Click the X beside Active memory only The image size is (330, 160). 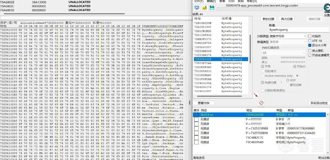click(297, 76)
